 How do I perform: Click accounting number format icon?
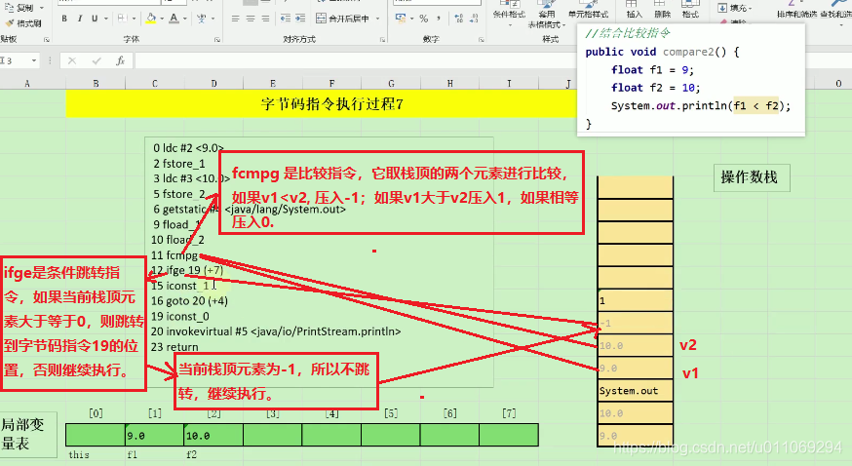[x=401, y=19]
